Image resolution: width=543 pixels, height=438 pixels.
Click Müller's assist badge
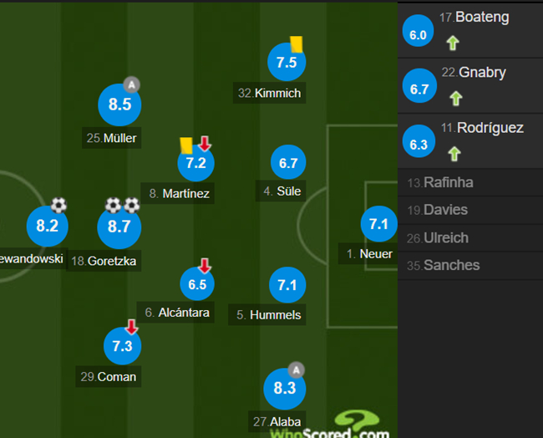(x=132, y=84)
